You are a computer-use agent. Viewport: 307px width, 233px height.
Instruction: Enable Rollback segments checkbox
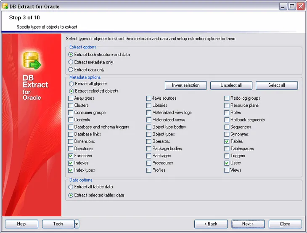tap(227, 120)
